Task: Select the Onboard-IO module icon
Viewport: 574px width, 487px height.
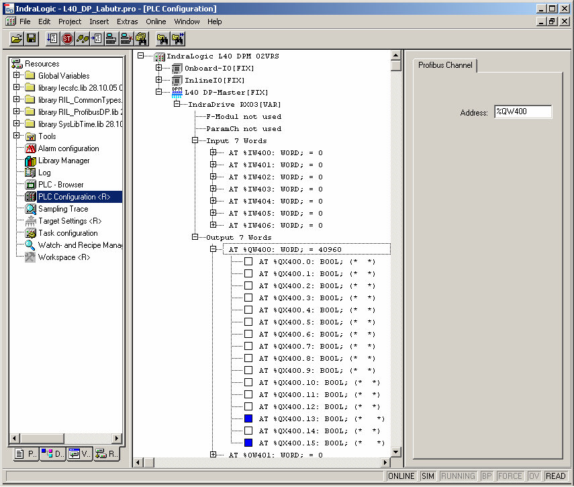Action: point(177,69)
